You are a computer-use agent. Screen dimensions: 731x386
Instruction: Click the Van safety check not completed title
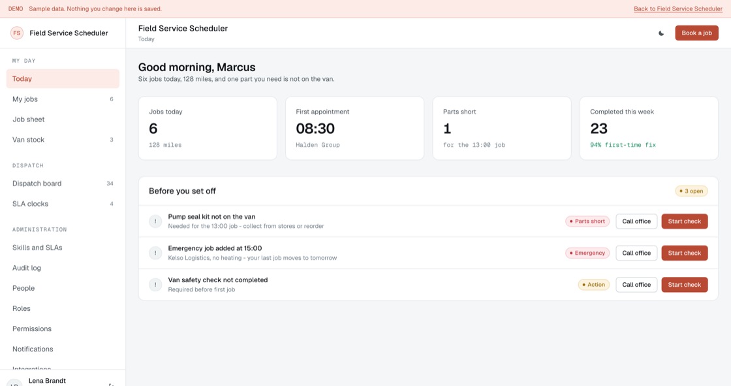(x=218, y=280)
